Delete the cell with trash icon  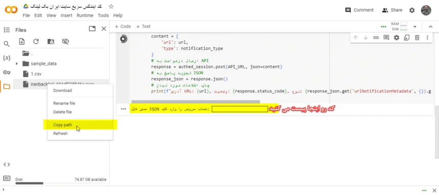tap(417, 38)
